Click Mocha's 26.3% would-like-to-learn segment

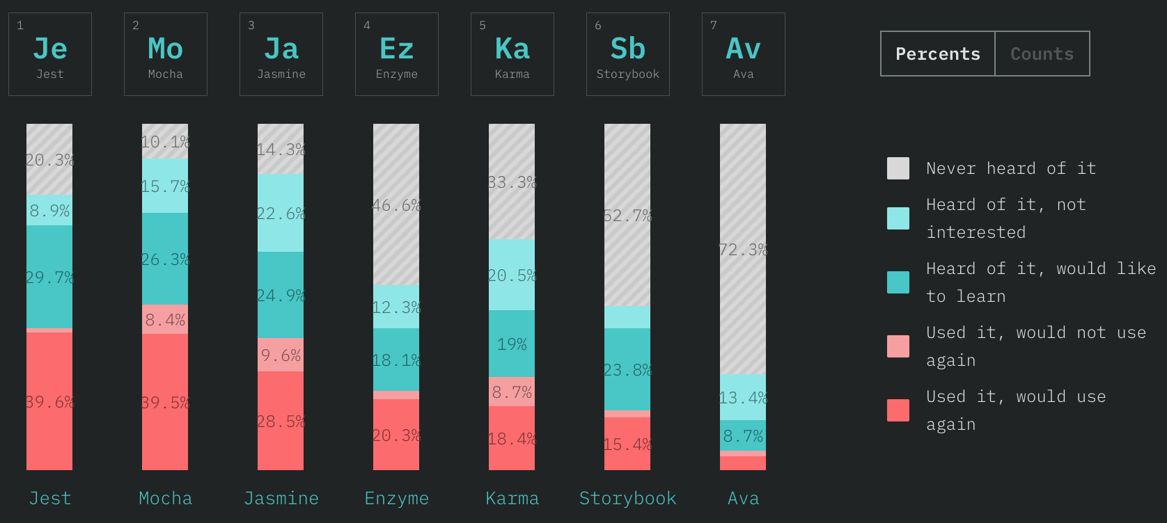pyautogui.click(x=165, y=259)
